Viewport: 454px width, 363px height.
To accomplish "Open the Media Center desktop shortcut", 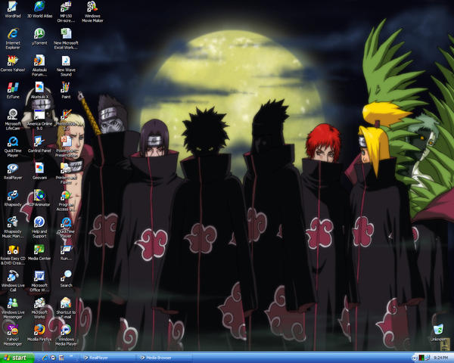I will pos(39,252).
